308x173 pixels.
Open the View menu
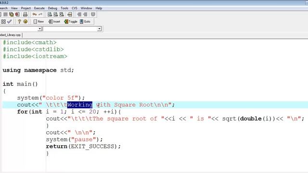click(14, 8)
